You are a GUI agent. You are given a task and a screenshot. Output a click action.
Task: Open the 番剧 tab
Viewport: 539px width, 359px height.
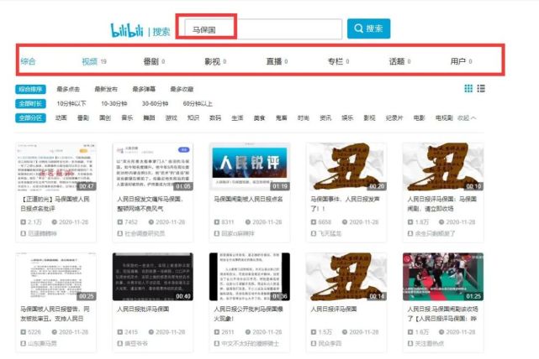154,61
